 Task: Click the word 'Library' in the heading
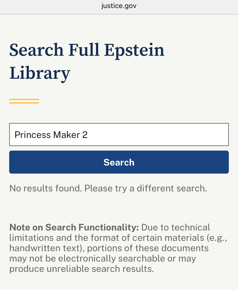coord(40,73)
